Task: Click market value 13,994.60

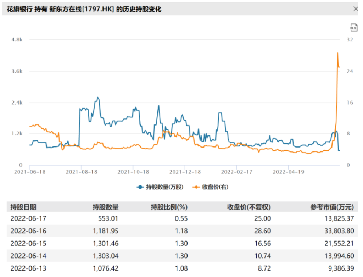Action: (x=339, y=256)
